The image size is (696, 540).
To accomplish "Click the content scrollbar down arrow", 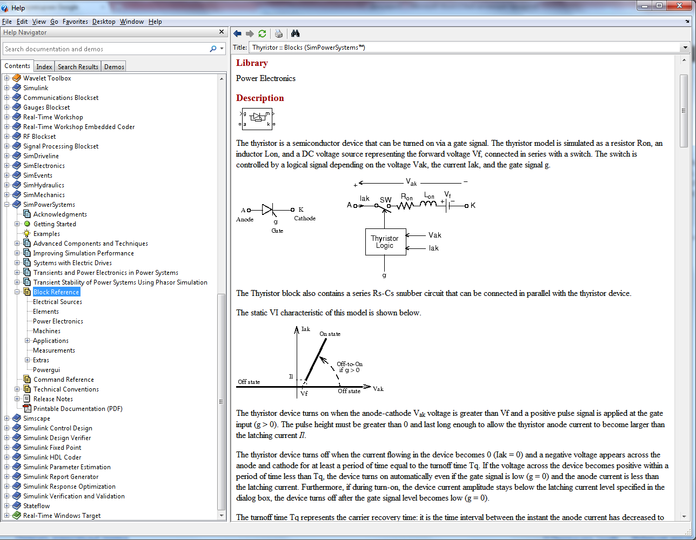I will [x=684, y=517].
